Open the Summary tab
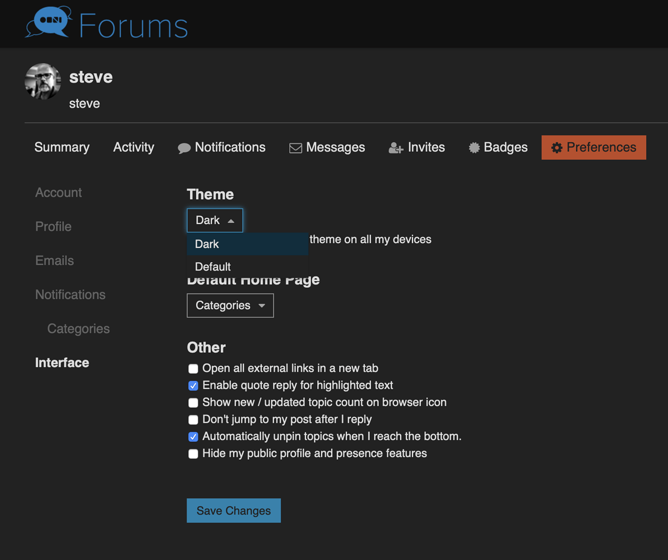The height and width of the screenshot is (560, 668). coord(62,147)
